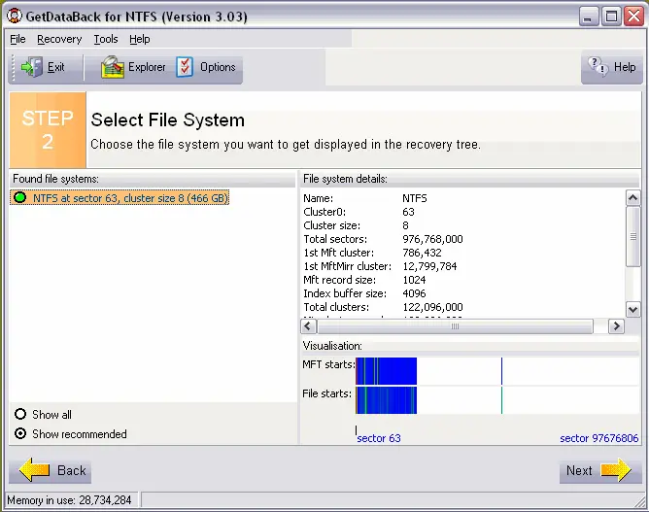This screenshot has height=512, width=649.
Task: Close the GetDataBack window
Action: pos(634,17)
